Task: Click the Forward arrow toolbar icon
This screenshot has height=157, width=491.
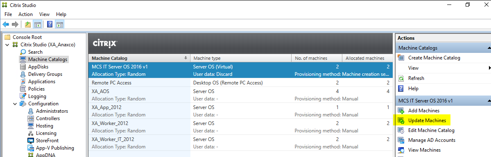Action: point(15,24)
